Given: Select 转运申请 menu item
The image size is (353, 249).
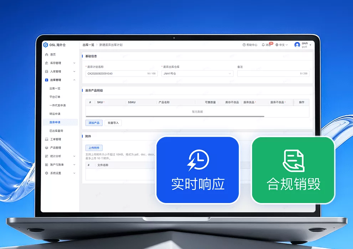Looking at the screenshot, I should (x=55, y=114).
